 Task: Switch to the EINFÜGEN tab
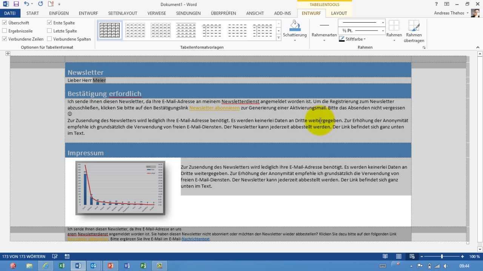point(59,13)
